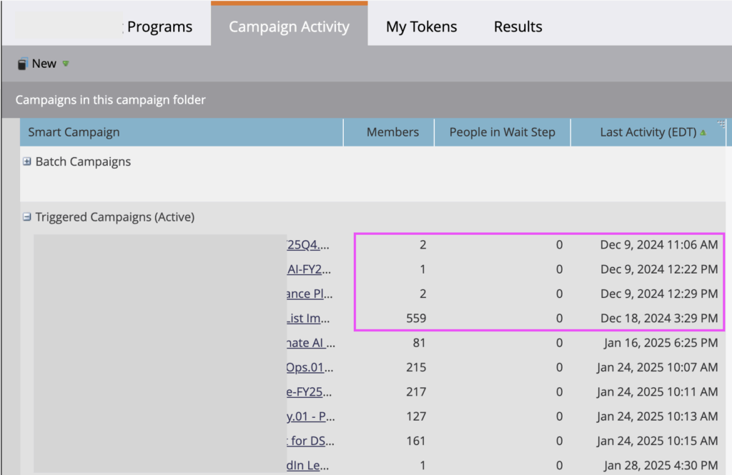The height and width of the screenshot is (475, 732).
Task: Sort by the Members column header
Action: tap(392, 132)
